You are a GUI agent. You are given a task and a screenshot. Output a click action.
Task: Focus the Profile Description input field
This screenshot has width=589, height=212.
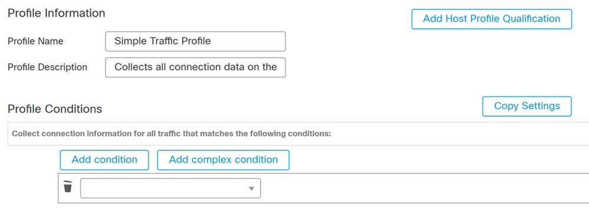tap(196, 68)
